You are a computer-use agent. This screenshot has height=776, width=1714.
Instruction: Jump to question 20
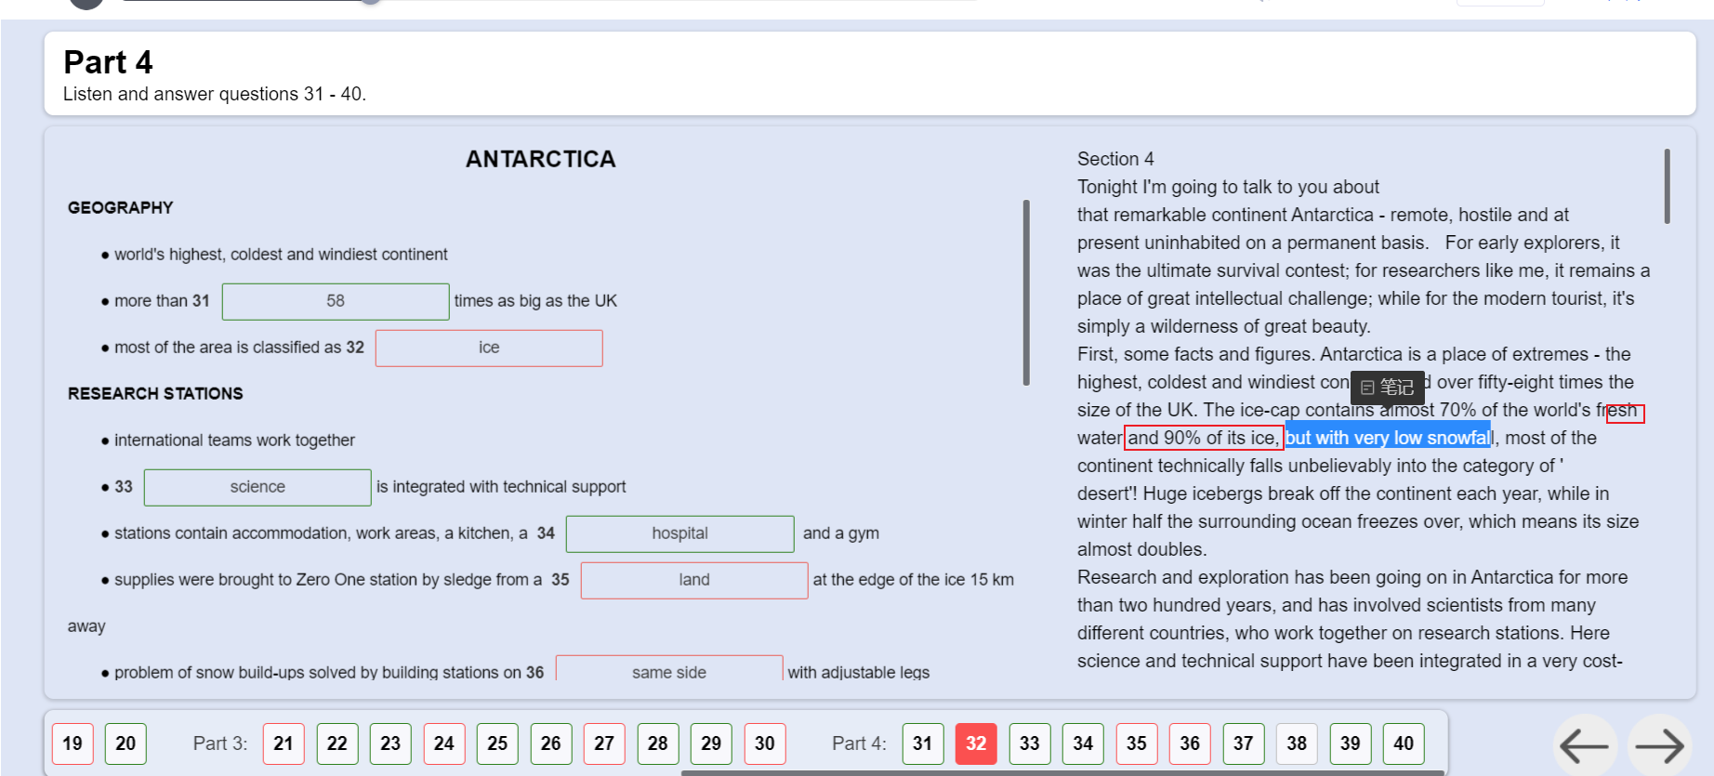coord(125,743)
